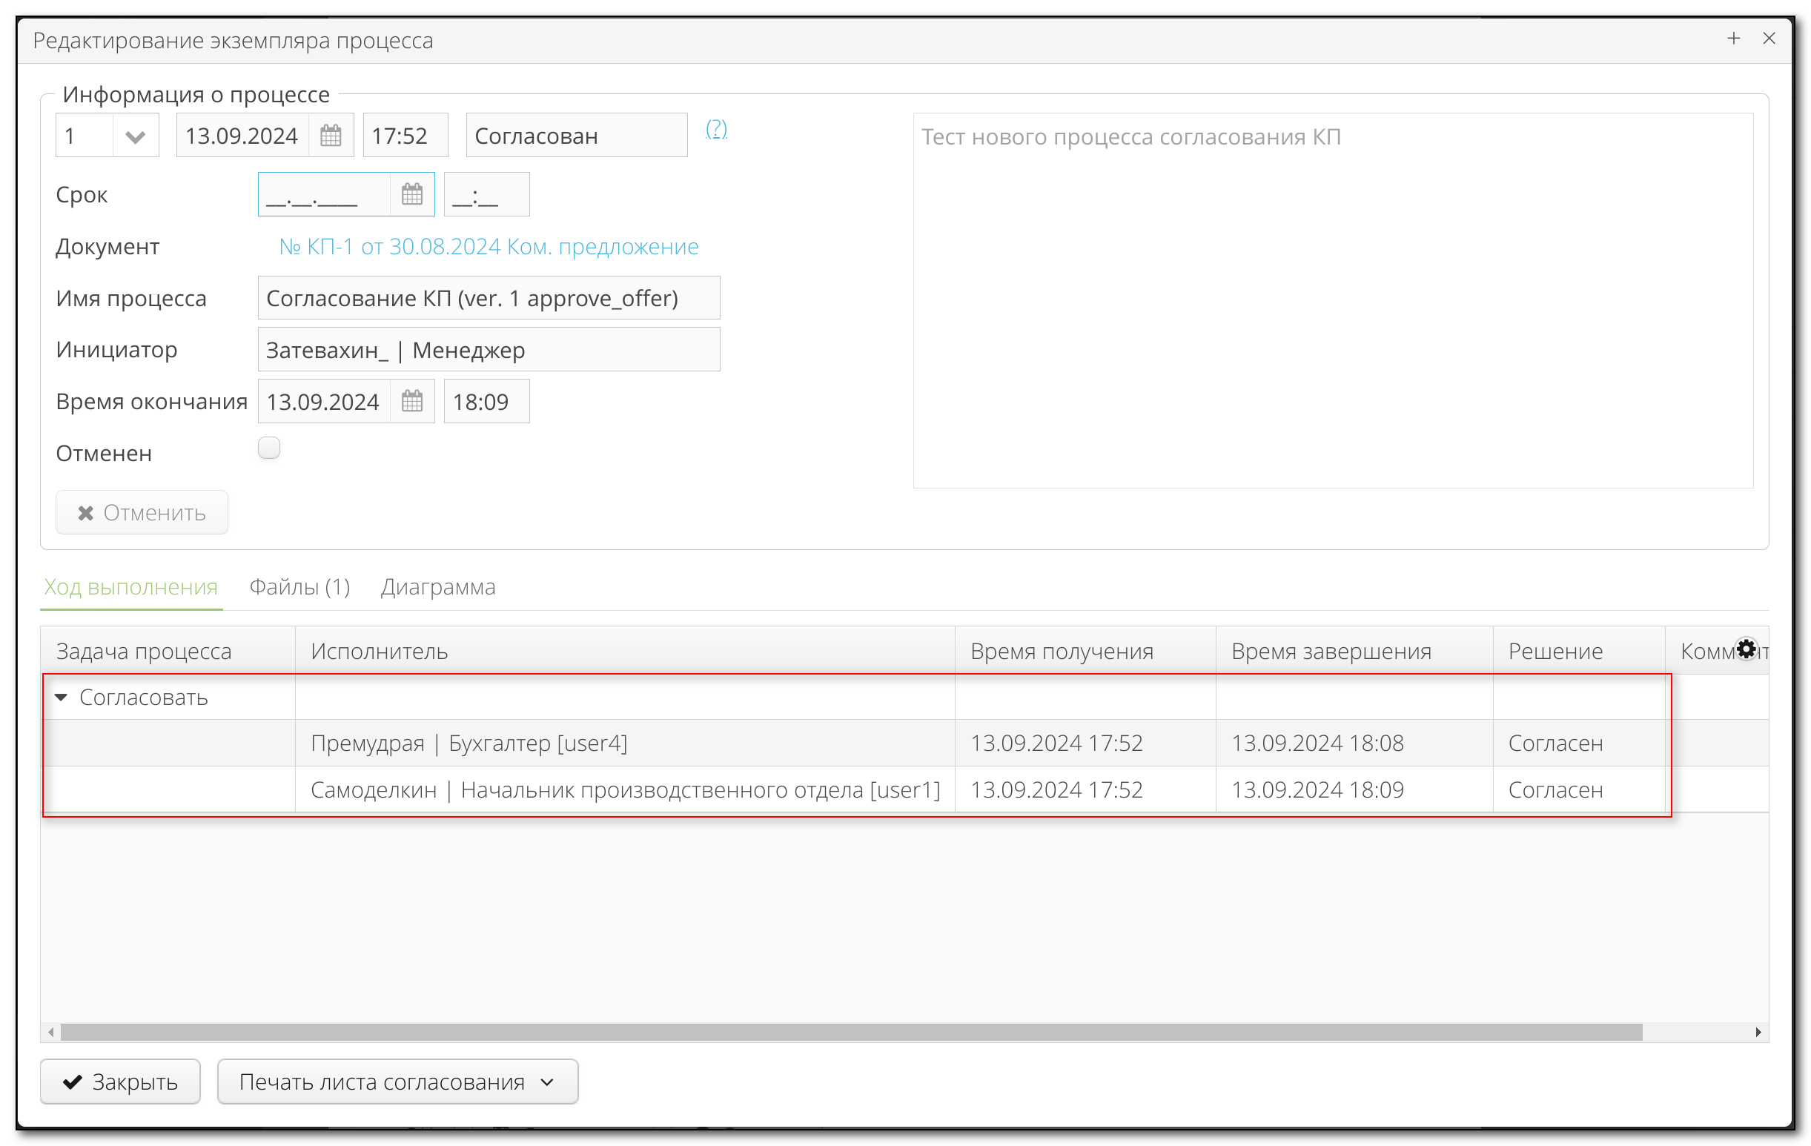Open the Диаграмма tab

(437, 587)
